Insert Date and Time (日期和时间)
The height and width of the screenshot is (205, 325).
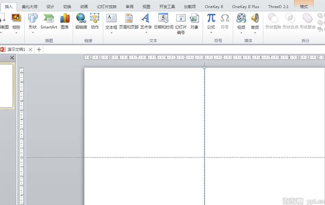click(x=163, y=18)
